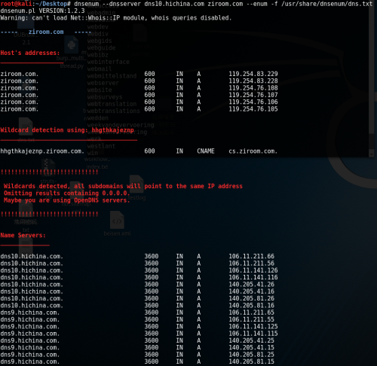
Task: Select the burp_multi_thread.py Python file icon
Action: [72, 44]
